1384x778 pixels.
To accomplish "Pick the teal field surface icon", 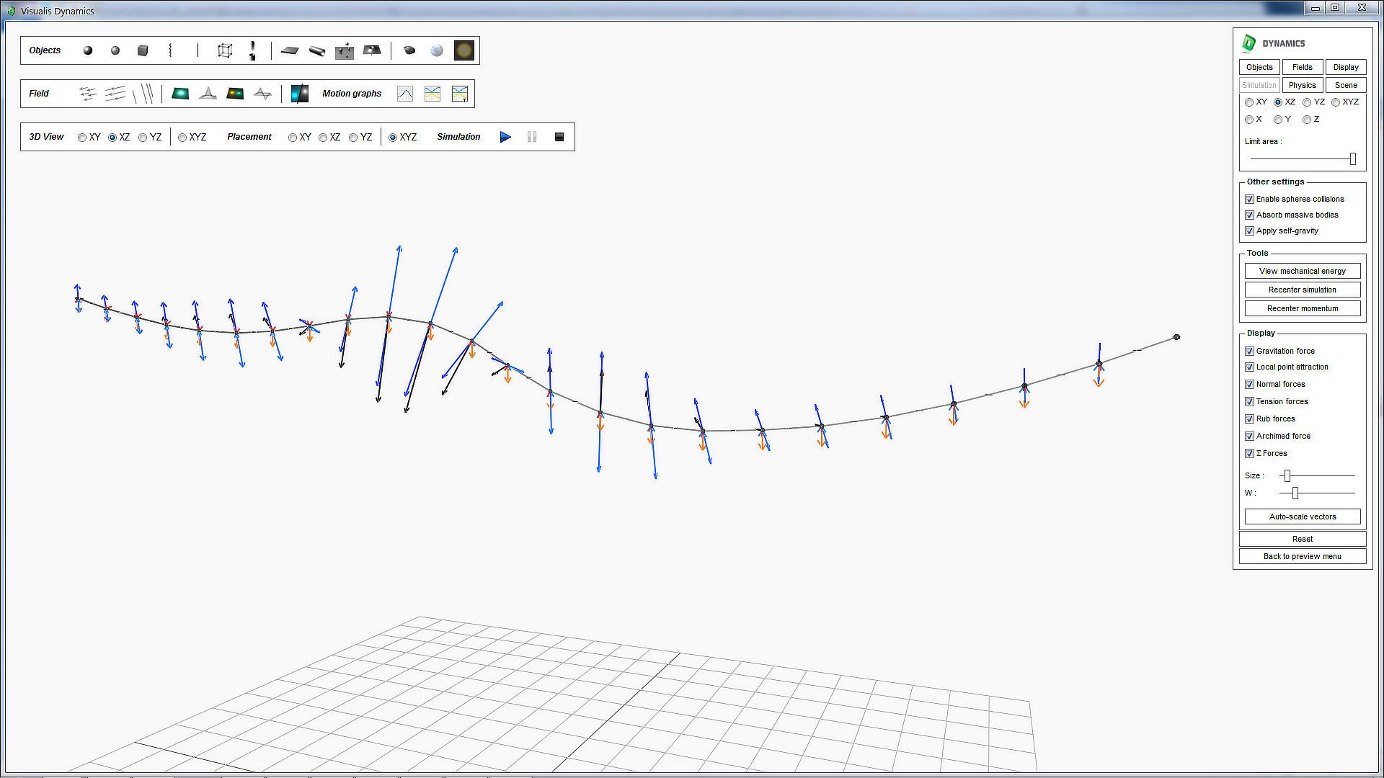I will pos(180,94).
